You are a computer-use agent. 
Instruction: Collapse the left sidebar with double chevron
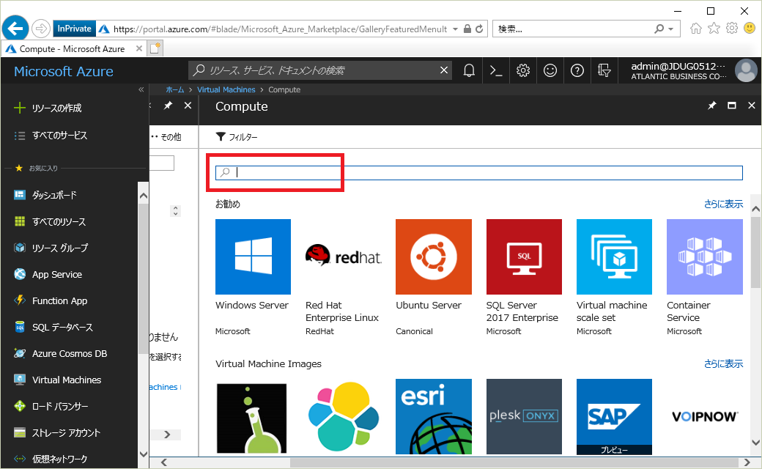(x=141, y=89)
